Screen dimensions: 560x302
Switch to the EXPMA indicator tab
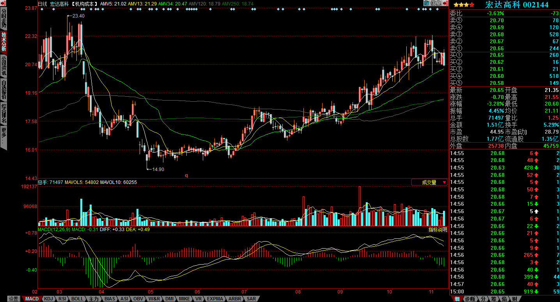point(215,299)
